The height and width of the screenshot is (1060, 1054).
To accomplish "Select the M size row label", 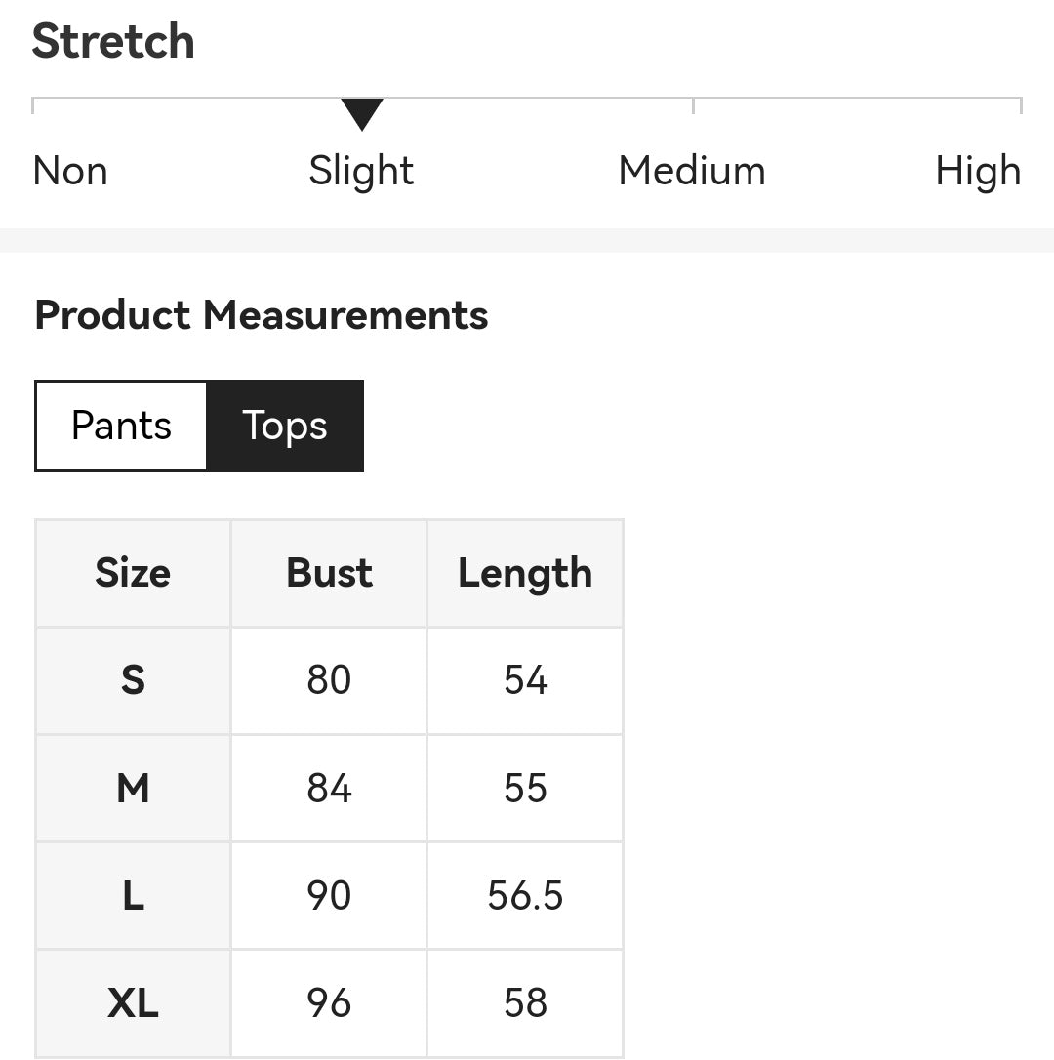I will coord(133,789).
